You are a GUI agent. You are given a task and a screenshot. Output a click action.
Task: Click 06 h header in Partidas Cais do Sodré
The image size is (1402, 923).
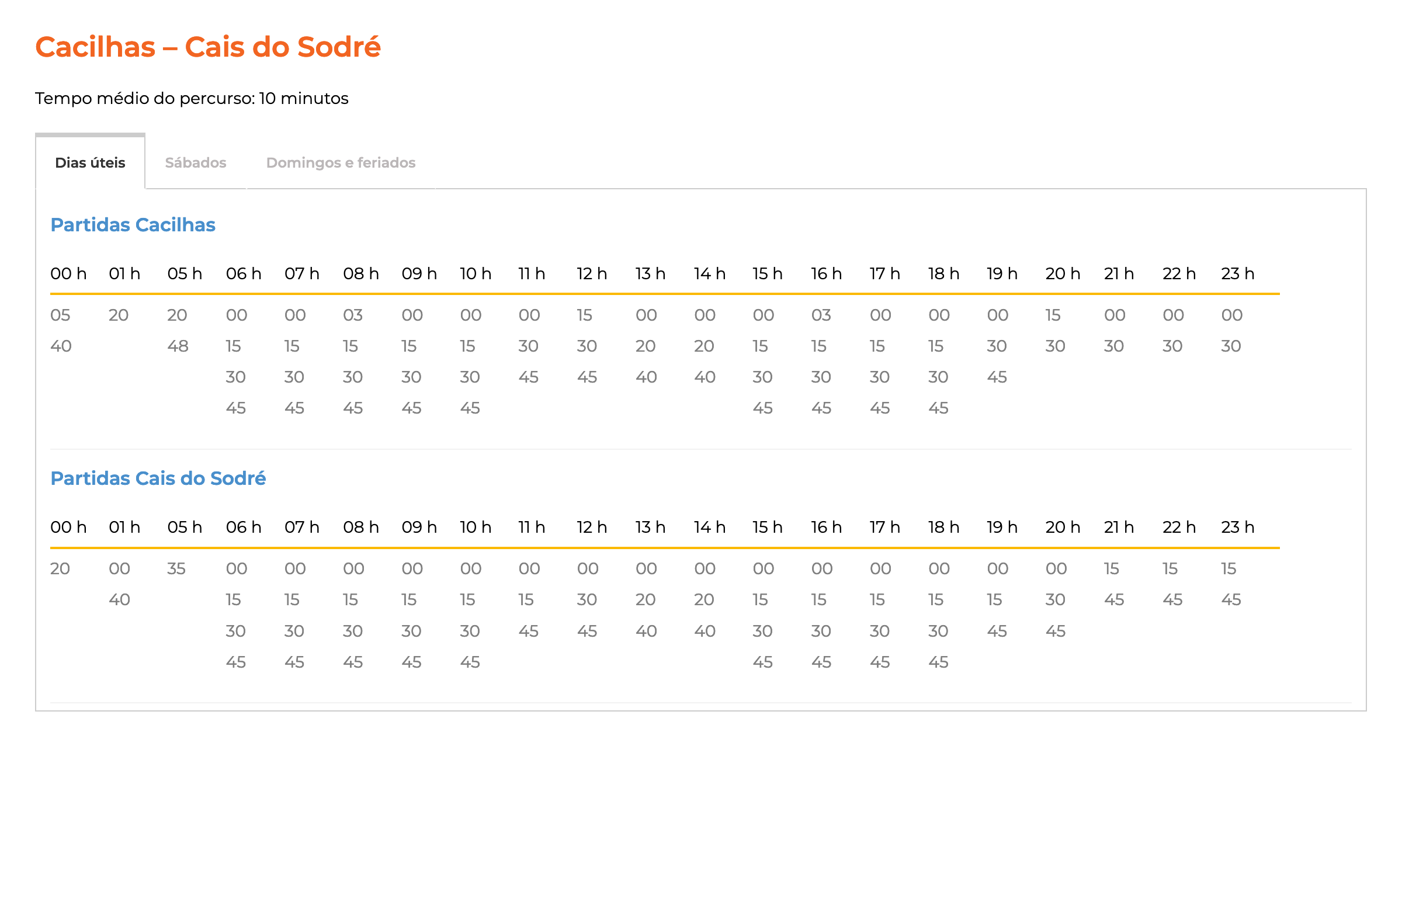pos(244,527)
